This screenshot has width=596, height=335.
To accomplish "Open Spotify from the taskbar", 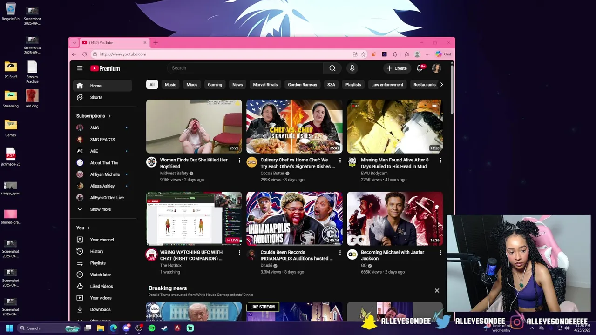I will 152,328.
